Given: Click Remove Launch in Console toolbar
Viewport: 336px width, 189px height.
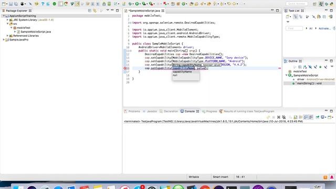Looking at the screenshot, I should (x=279, y=117).
